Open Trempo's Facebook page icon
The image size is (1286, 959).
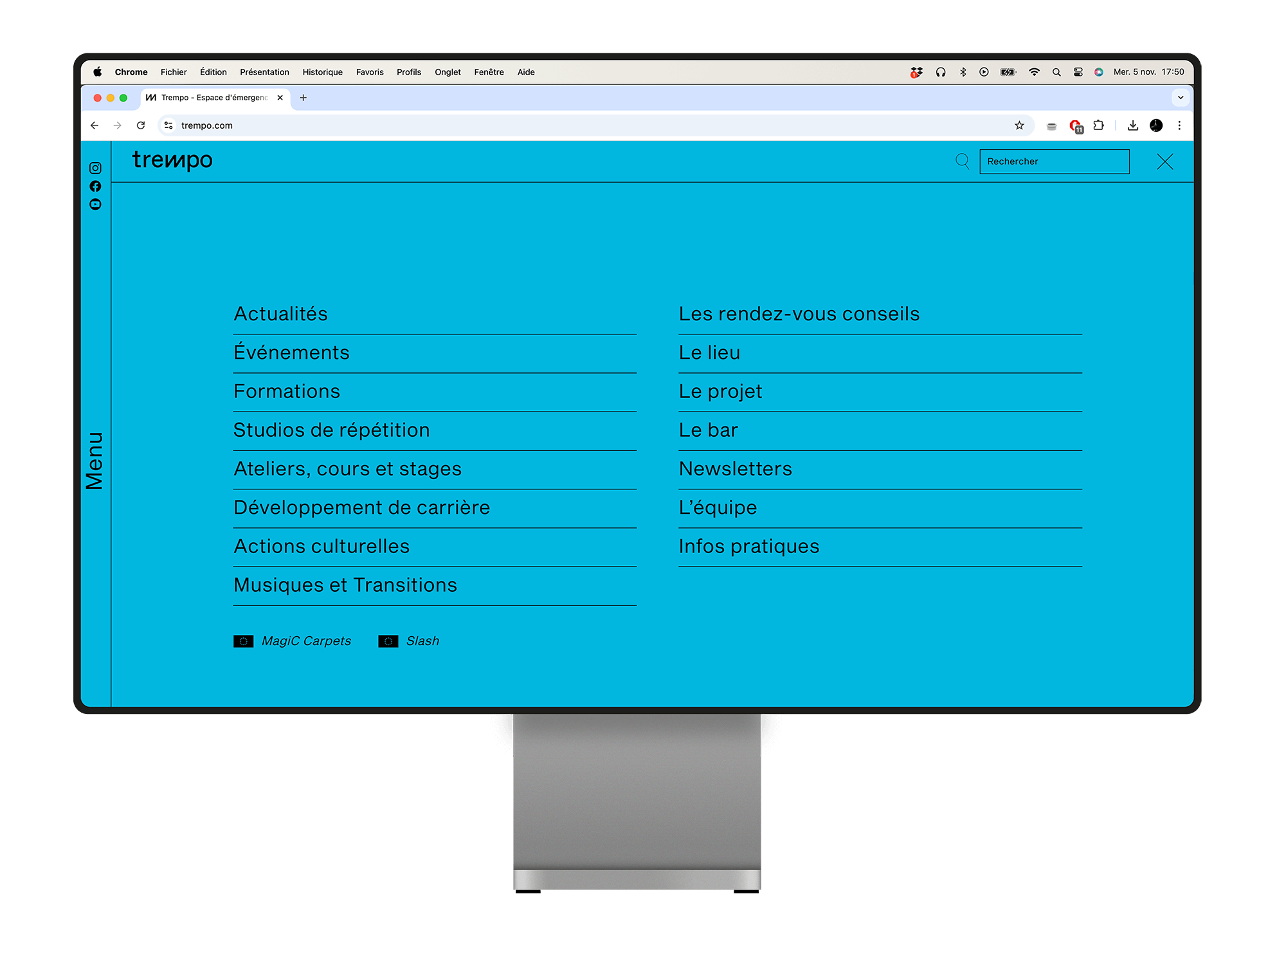95,186
